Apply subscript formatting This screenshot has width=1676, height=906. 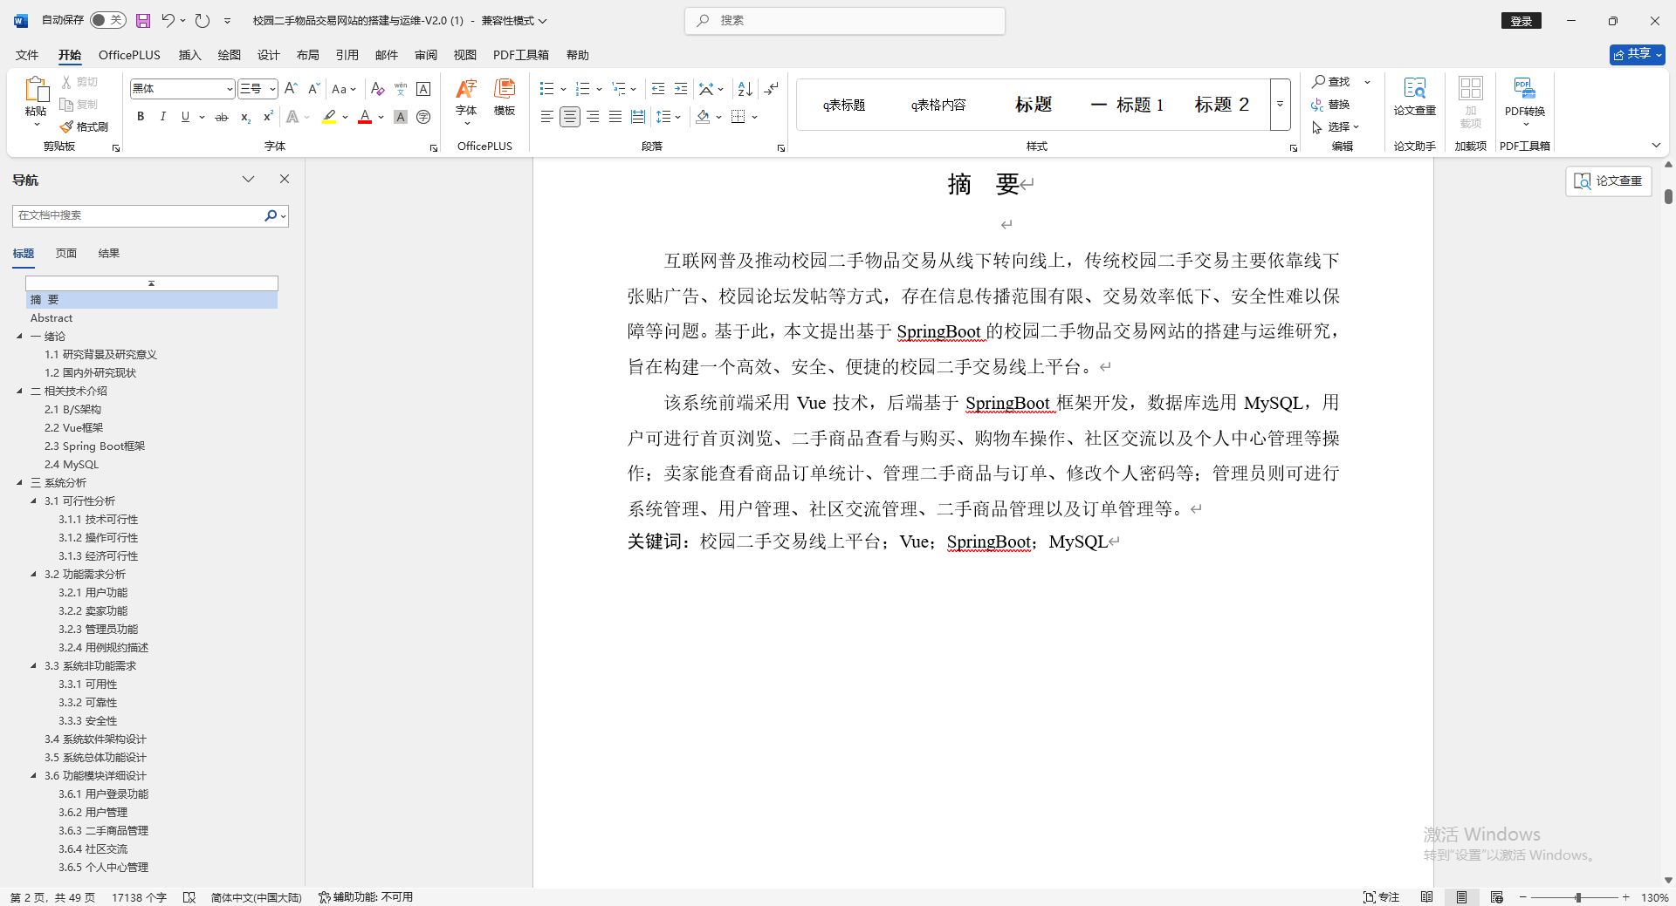point(244,117)
